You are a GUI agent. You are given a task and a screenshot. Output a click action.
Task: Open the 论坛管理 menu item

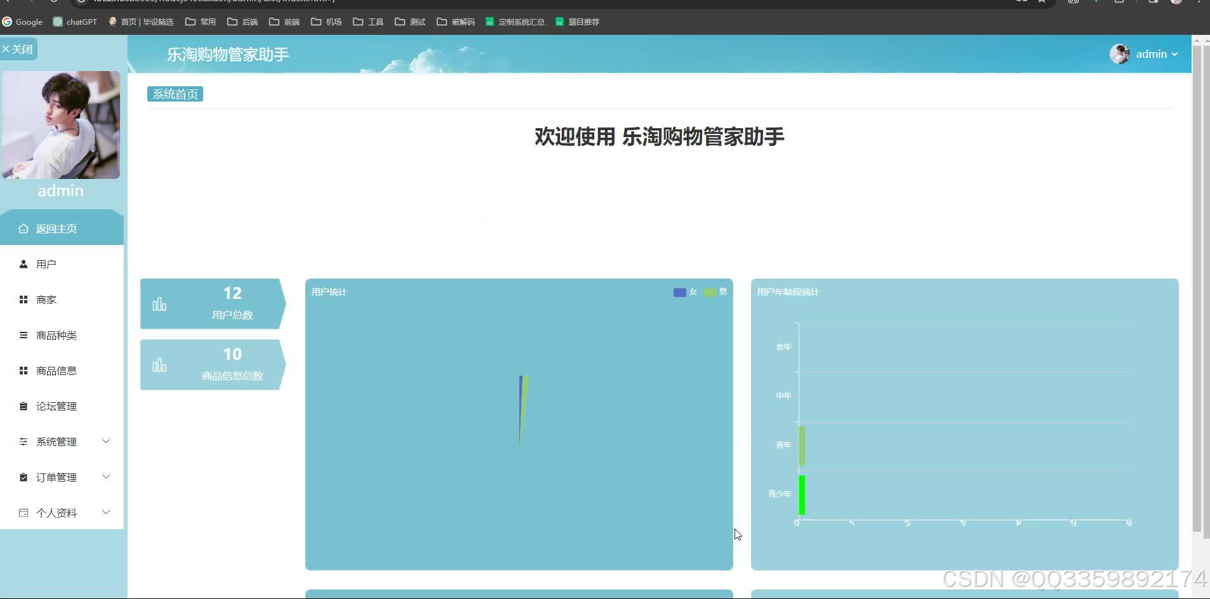pos(62,406)
